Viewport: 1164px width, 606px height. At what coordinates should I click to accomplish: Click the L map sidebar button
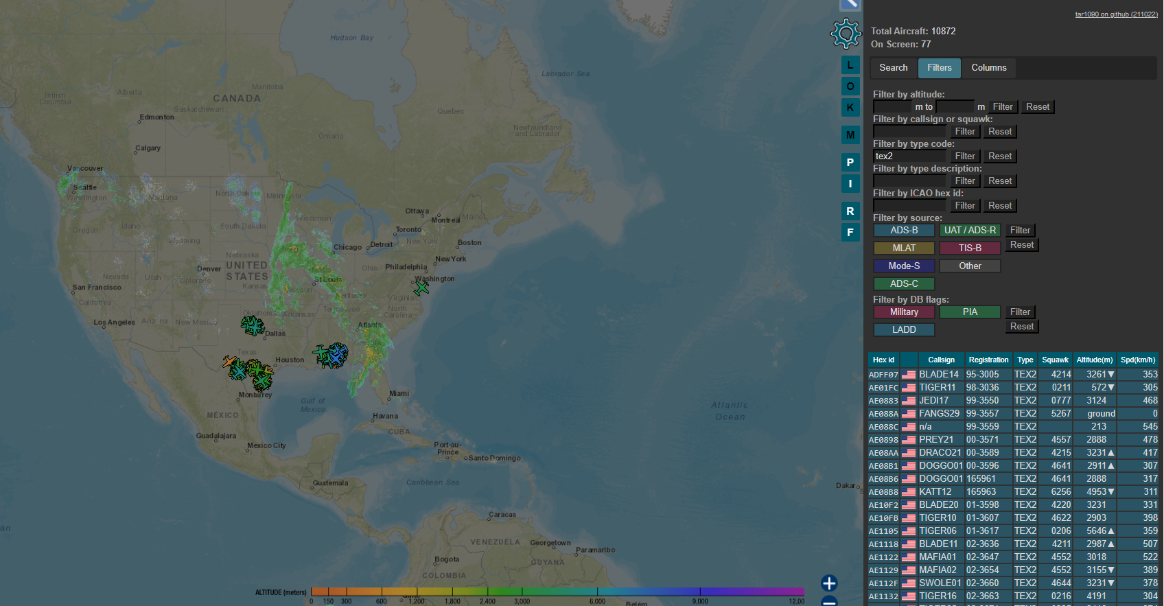[850, 65]
